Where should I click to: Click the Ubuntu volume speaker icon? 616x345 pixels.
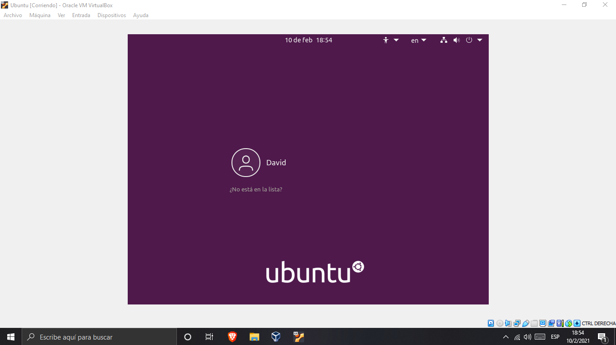click(x=456, y=40)
